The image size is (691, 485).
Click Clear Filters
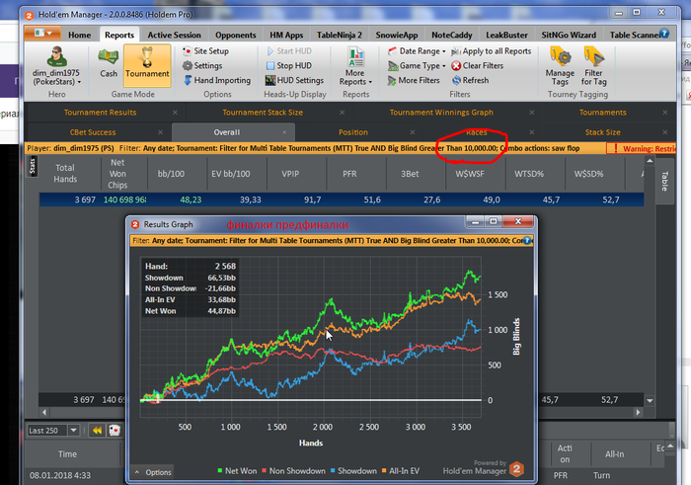pyautogui.click(x=478, y=66)
